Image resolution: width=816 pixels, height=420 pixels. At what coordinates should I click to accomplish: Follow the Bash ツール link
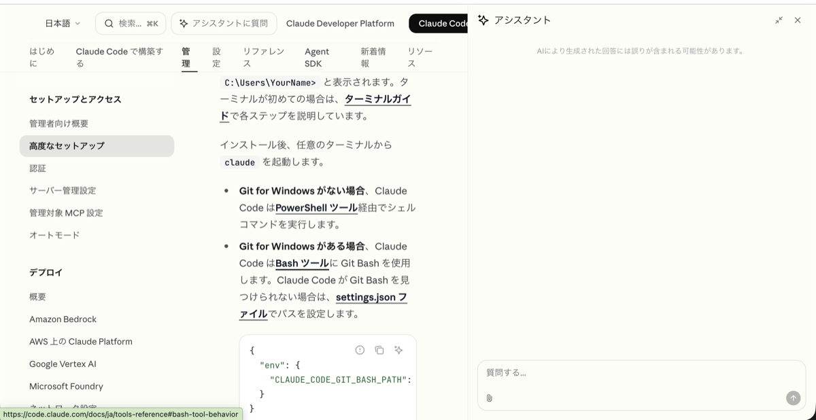click(x=302, y=263)
